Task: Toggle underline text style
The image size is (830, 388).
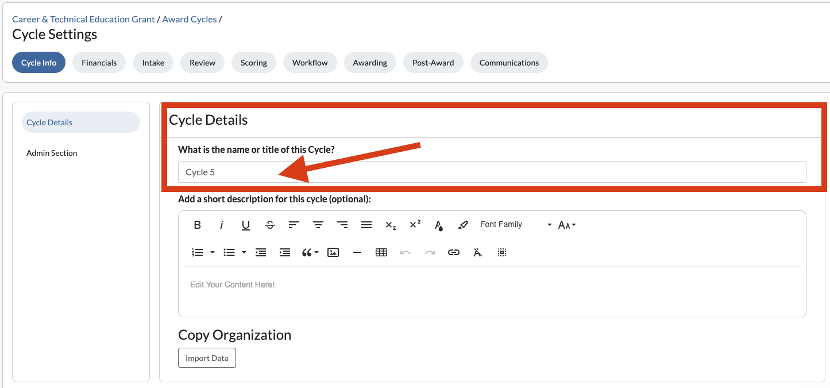Action: tap(246, 225)
